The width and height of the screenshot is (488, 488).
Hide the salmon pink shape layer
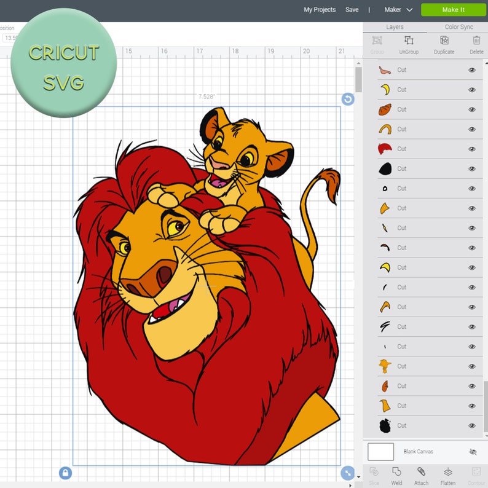[x=472, y=70]
